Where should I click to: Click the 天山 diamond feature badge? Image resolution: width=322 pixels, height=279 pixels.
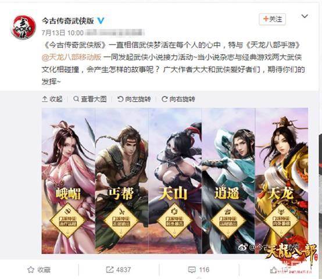coord(174,220)
